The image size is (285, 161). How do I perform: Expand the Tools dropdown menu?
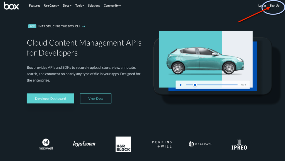(x=80, y=6)
